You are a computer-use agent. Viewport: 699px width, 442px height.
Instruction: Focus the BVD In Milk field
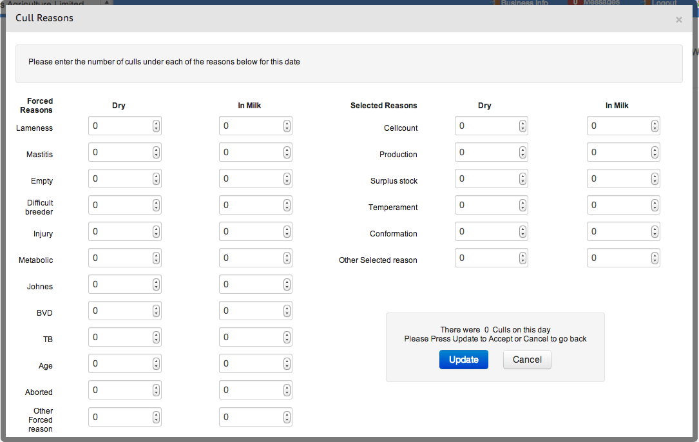251,311
